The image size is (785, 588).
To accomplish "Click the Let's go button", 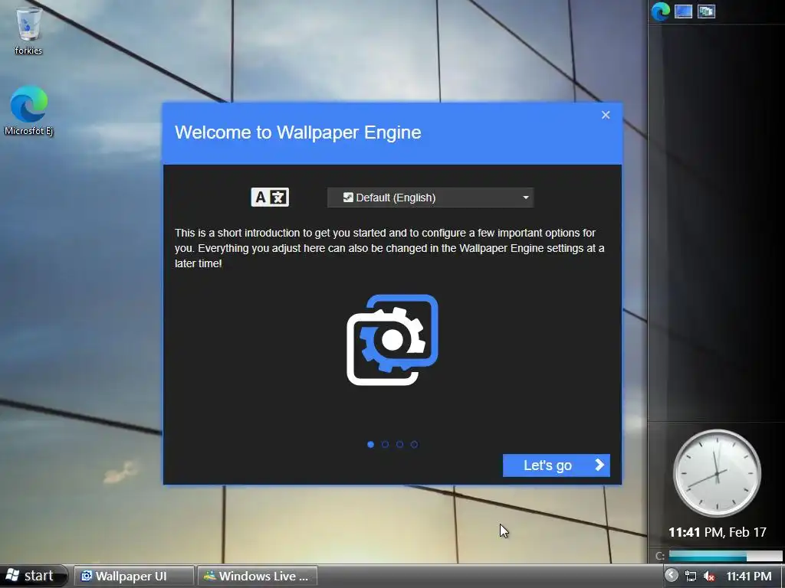I will [557, 465].
